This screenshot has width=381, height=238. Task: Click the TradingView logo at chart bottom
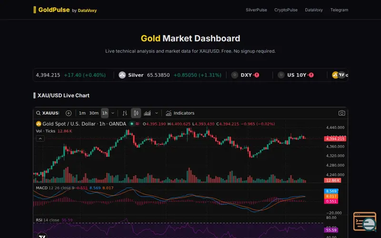[42, 236]
